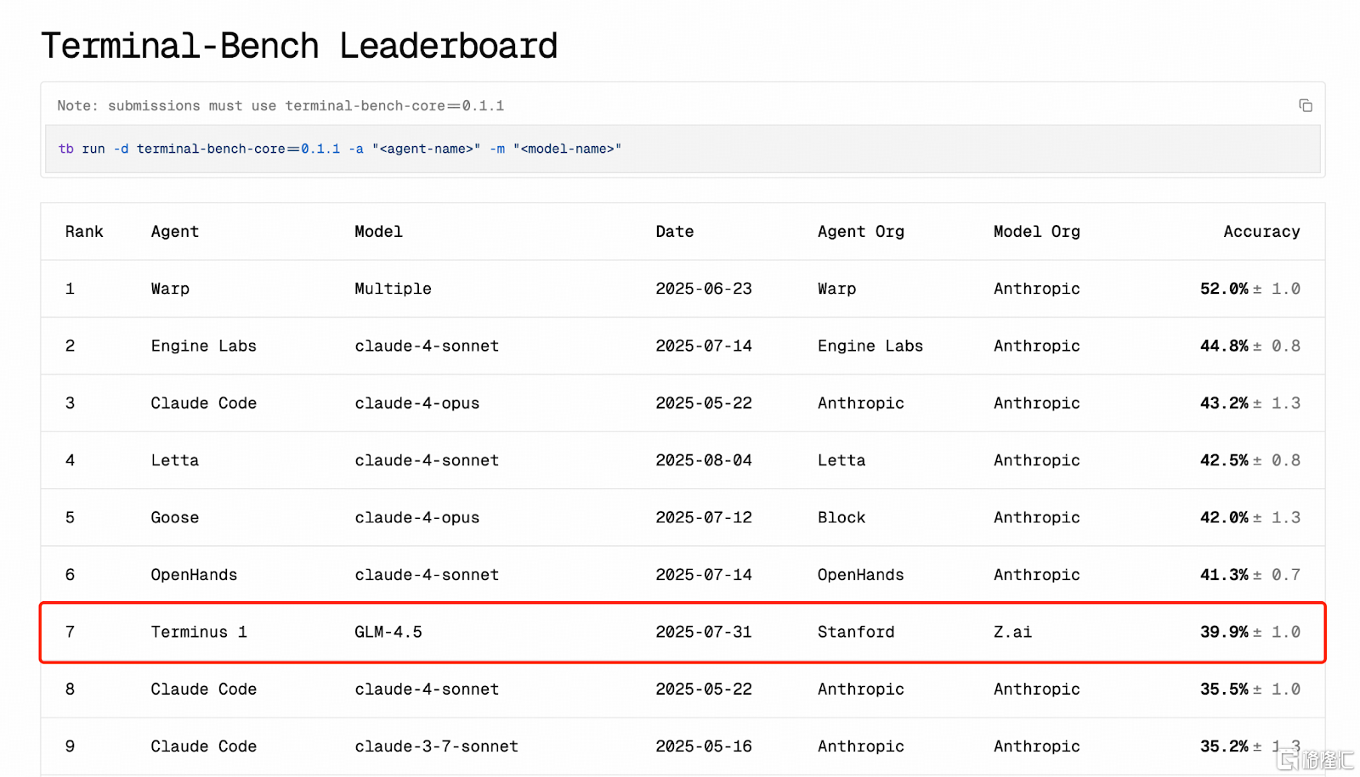Screen dimensions: 1360x777
Task: Click date 2025-05-16
Action: coord(704,746)
